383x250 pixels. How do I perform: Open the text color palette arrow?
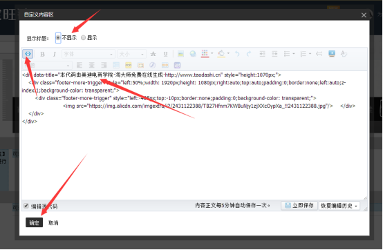pos(212,53)
